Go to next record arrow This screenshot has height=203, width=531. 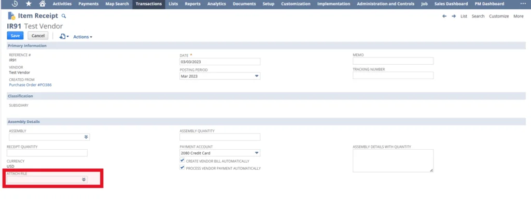[453, 16]
